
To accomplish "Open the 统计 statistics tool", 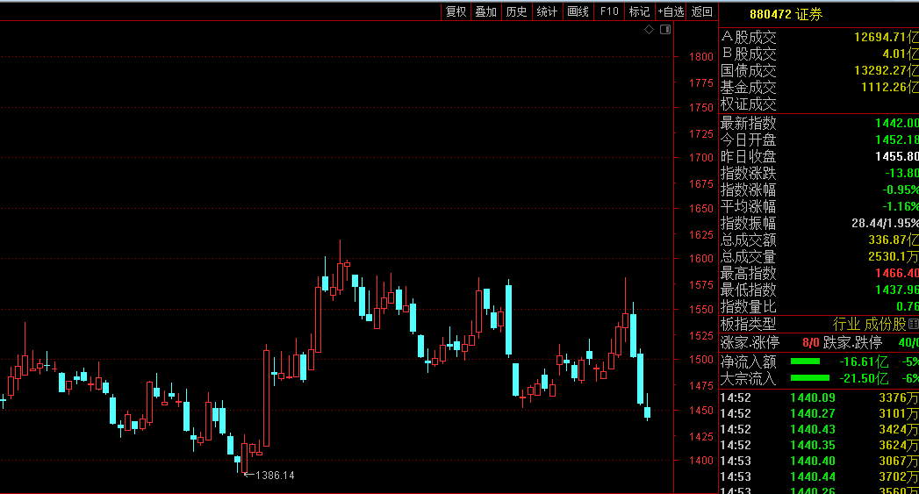I will (547, 11).
